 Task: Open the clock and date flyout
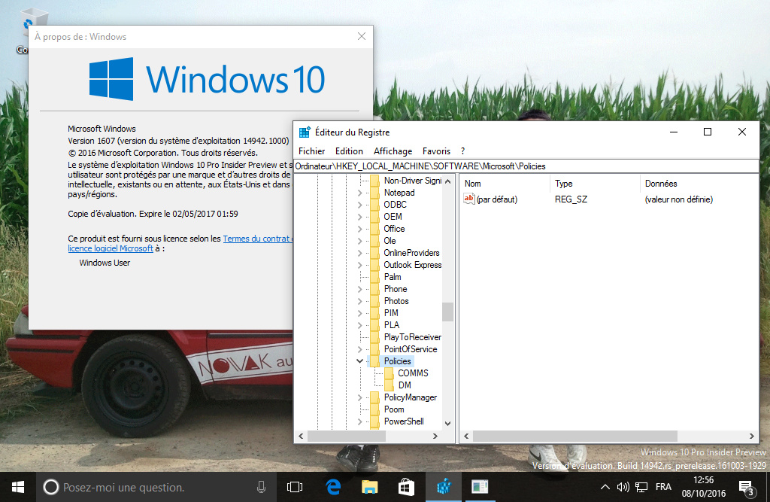click(x=704, y=487)
